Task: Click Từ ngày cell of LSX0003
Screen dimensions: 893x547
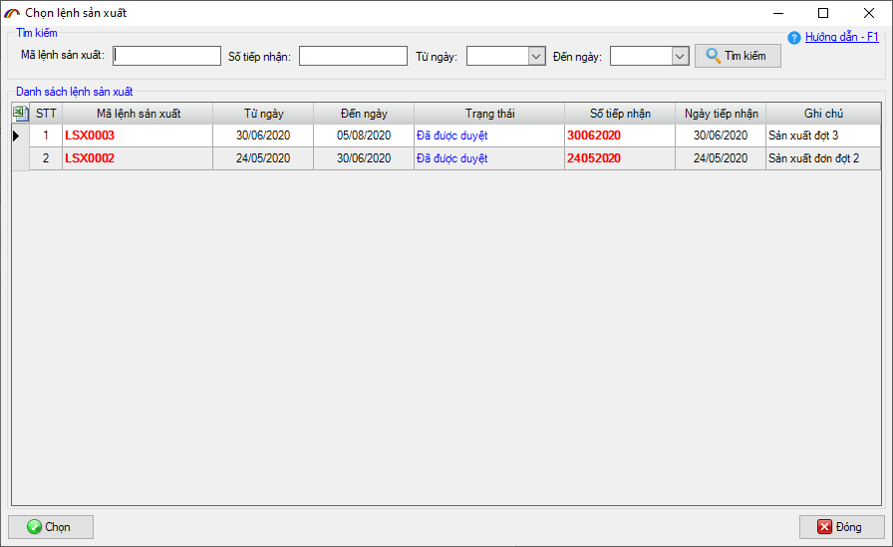Action: 263,136
